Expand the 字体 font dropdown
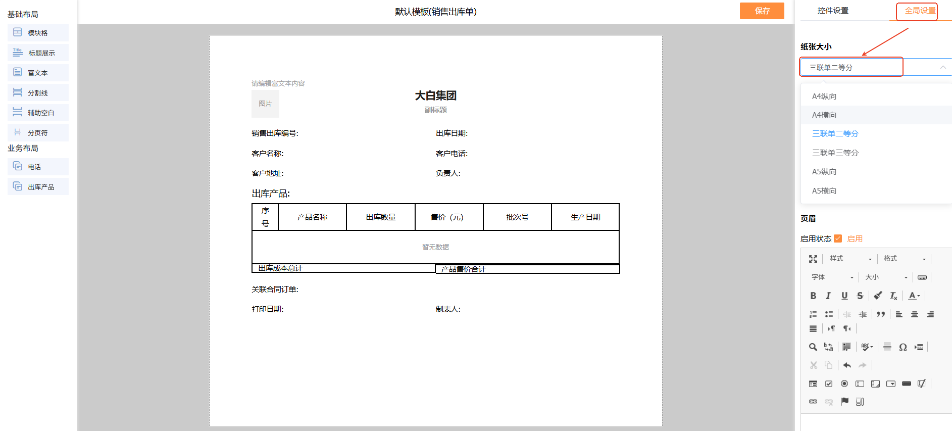 (832, 277)
